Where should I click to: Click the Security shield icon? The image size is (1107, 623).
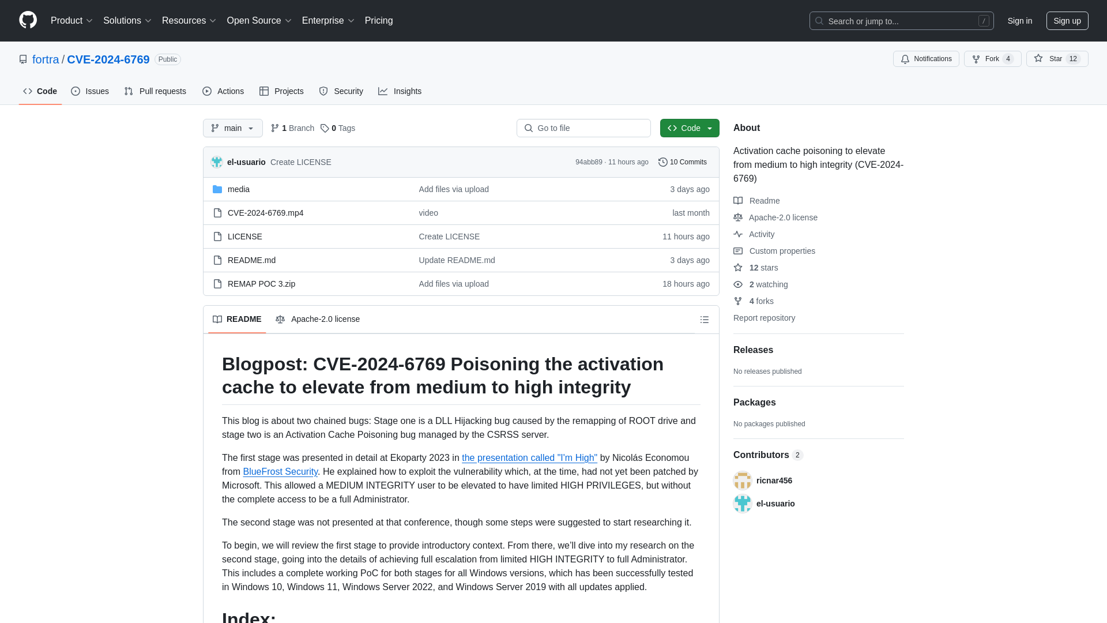pos(324,91)
